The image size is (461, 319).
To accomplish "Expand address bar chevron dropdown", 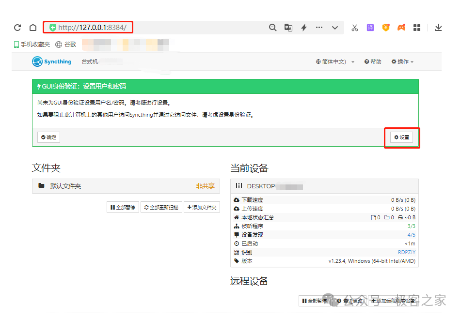I will (x=335, y=28).
